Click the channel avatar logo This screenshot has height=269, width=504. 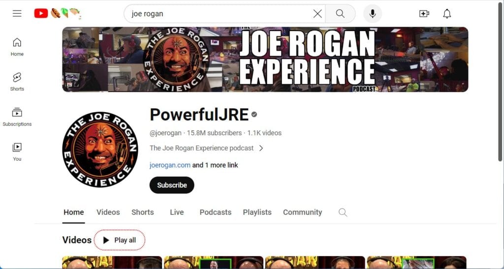point(100,149)
